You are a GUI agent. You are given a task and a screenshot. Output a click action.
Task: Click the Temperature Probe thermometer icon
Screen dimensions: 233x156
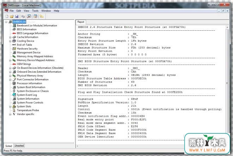(14, 110)
